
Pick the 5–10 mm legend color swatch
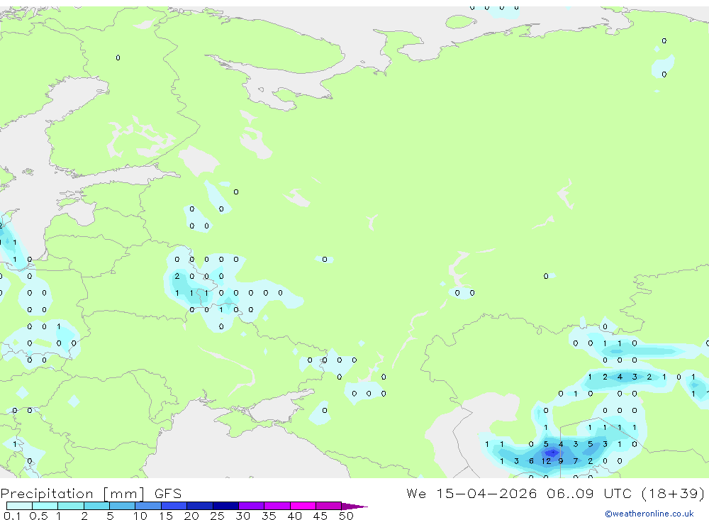coord(123,506)
